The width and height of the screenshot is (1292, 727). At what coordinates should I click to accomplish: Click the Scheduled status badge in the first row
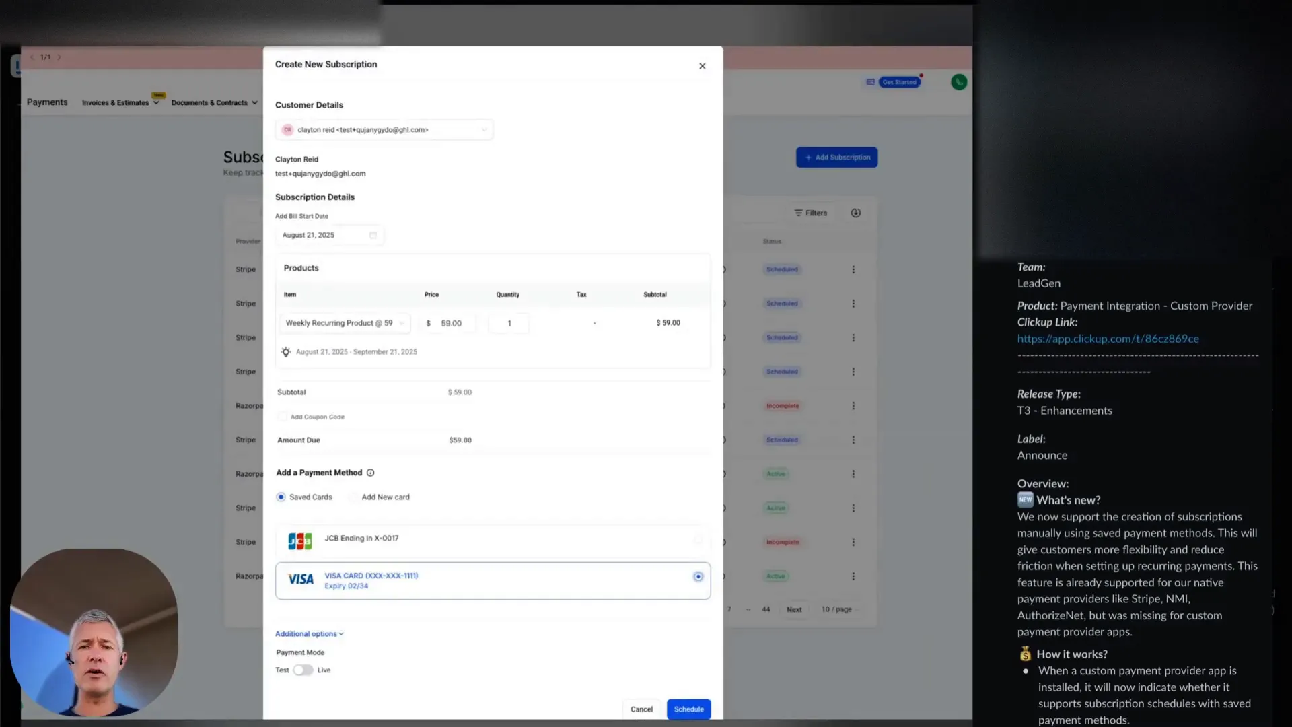point(782,269)
